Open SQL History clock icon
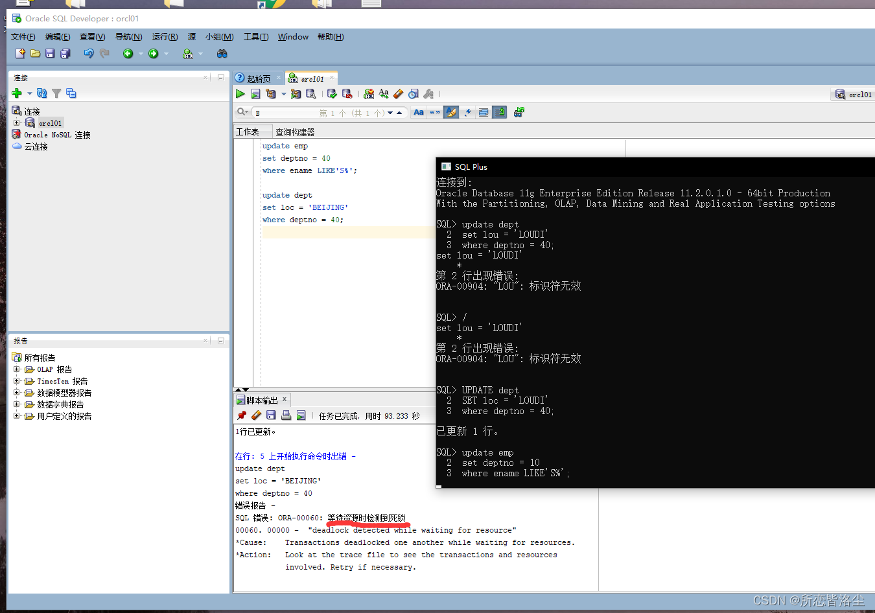The height and width of the screenshot is (613, 875). (x=414, y=94)
